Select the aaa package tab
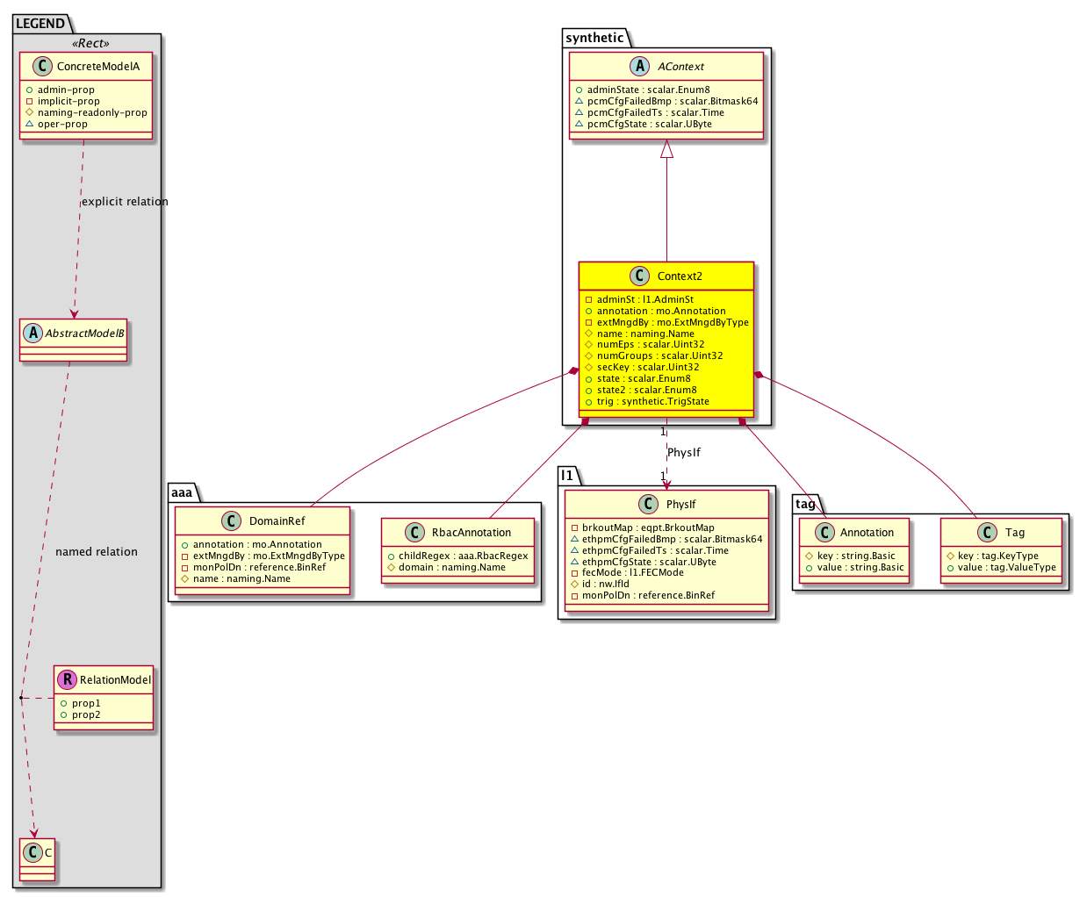Image resolution: width=1087 pixels, height=897 pixels. point(182,492)
